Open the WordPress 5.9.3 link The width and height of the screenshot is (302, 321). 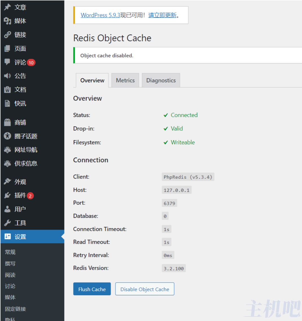click(100, 15)
